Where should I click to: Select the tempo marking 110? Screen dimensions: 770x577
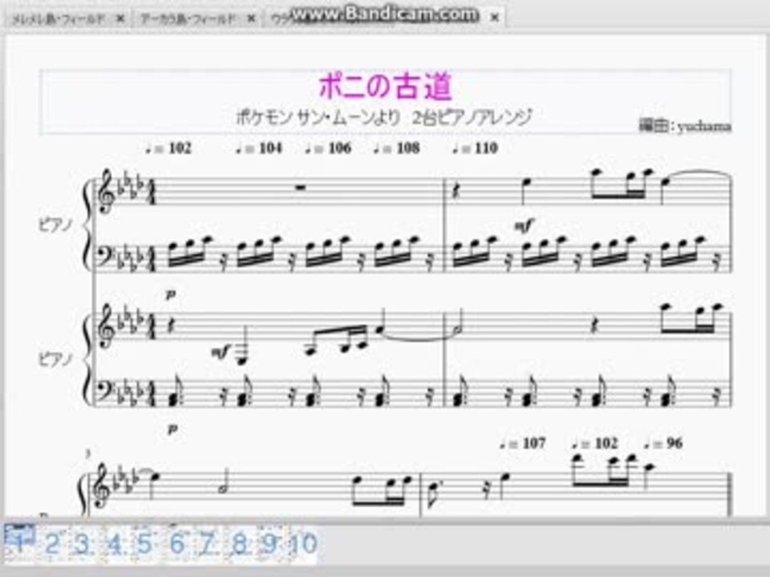pyautogui.click(x=476, y=148)
